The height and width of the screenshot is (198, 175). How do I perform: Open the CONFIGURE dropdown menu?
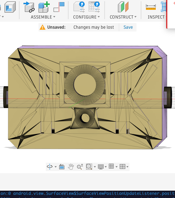pos(86,17)
